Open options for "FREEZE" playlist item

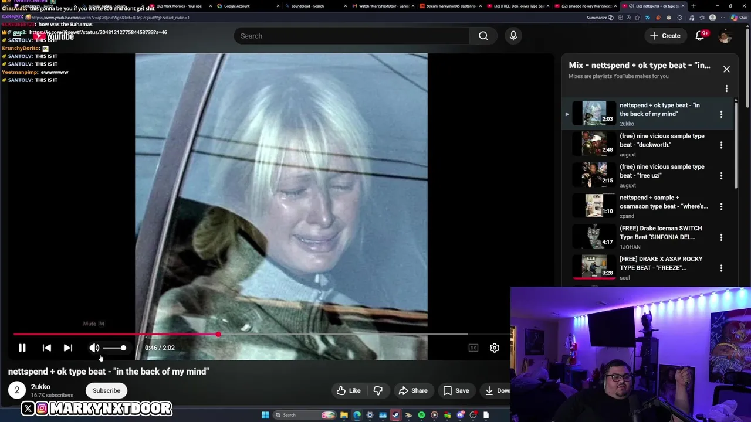[x=721, y=268]
